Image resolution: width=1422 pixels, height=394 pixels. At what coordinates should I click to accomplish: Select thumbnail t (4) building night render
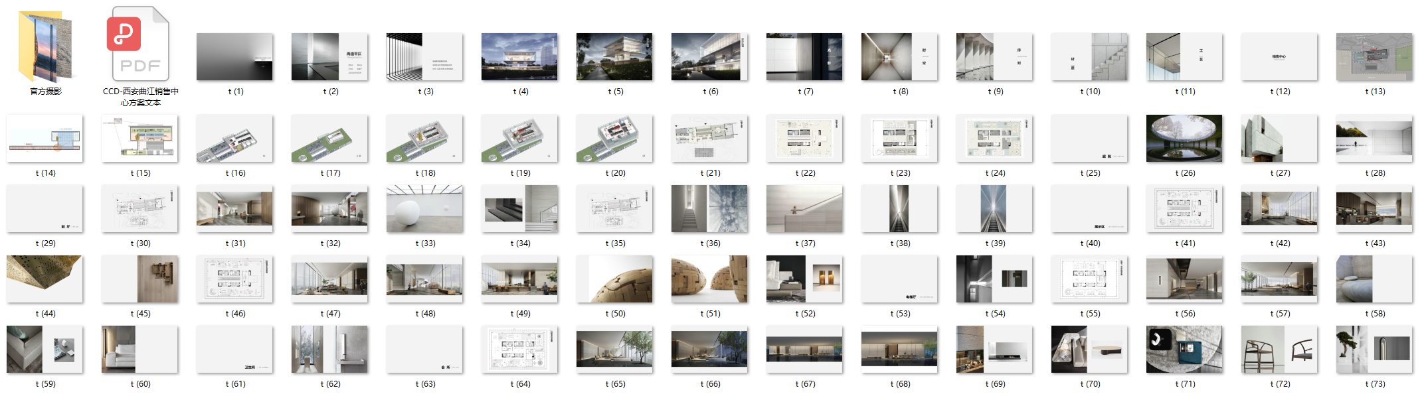519,57
